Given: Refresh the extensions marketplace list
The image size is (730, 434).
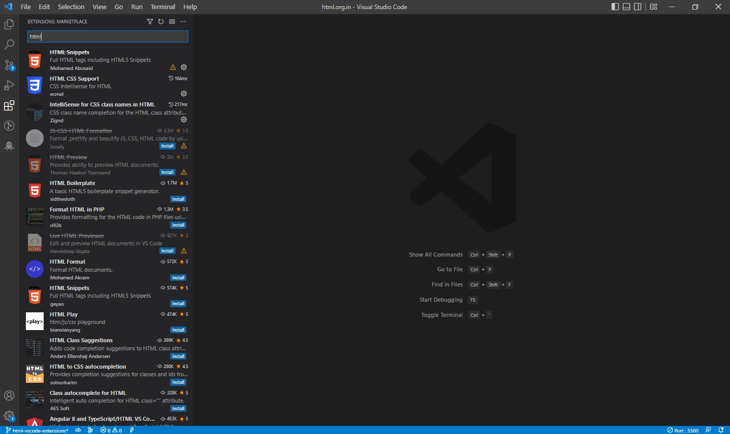Looking at the screenshot, I should (161, 22).
